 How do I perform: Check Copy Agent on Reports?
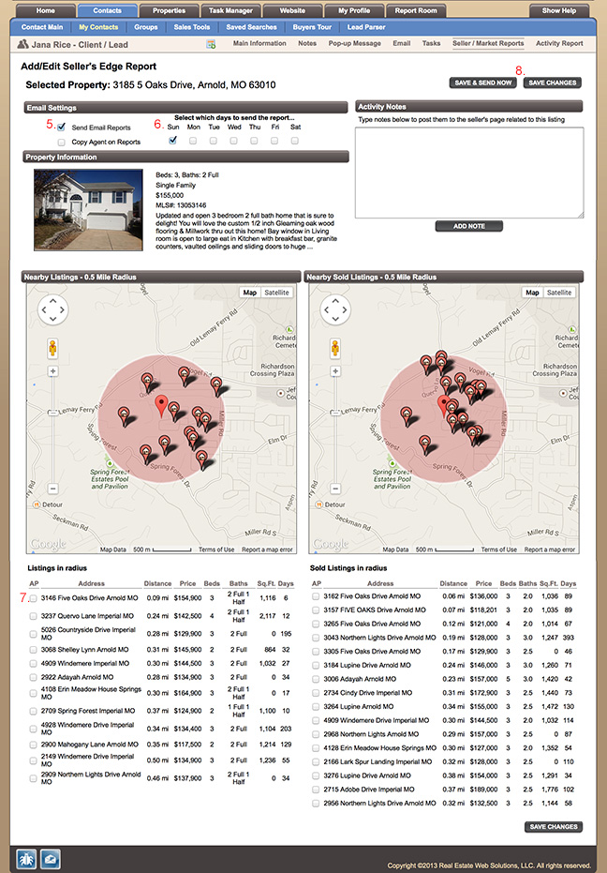[61, 142]
